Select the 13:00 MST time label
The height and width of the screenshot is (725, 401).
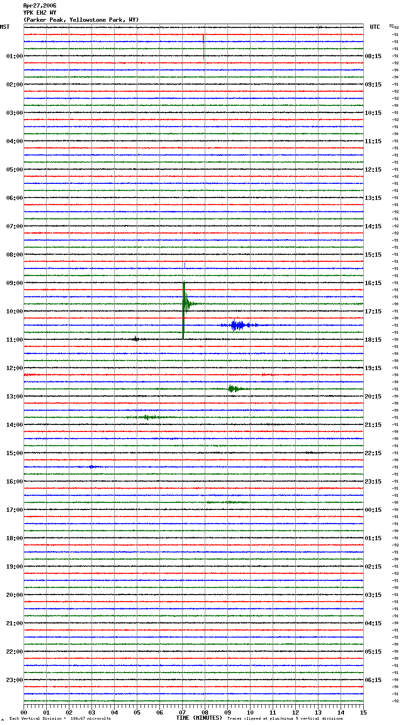pyautogui.click(x=15, y=397)
